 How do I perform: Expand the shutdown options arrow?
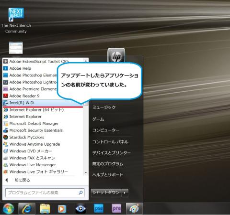[x=125, y=193]
